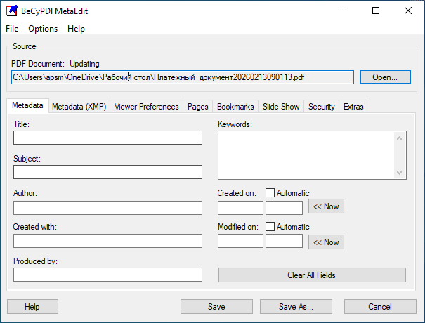Set Modified on with << Now button
Screen dimensions: 425x323
326,242
